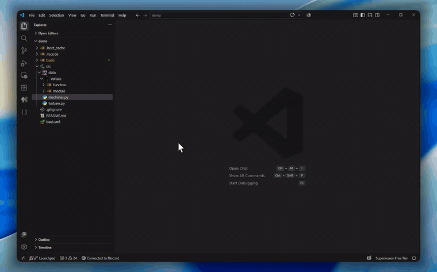
Task: Open the Selection menu
Action: point(56,16)
